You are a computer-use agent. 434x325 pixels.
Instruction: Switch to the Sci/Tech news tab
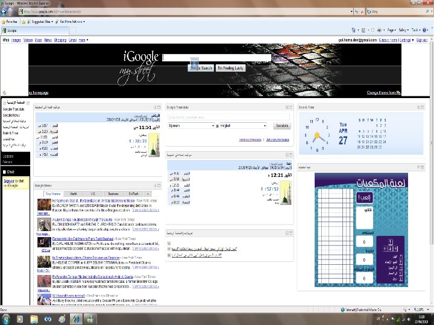(x=133, y=194)
